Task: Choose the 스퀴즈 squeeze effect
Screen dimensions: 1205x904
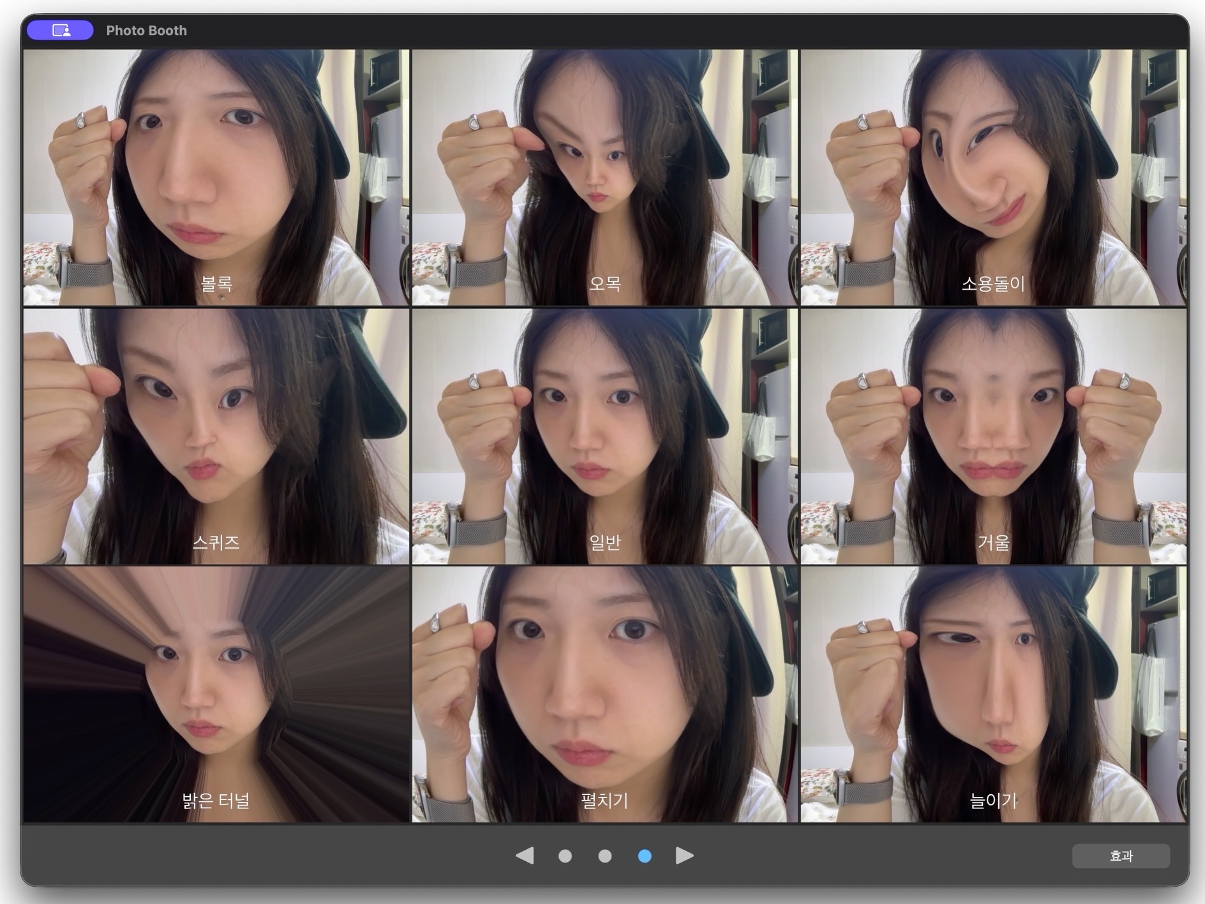Action: (216, 436)
